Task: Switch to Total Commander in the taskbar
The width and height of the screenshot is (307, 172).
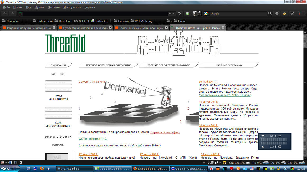Action: pyautogui.click(x=189, y=169)
